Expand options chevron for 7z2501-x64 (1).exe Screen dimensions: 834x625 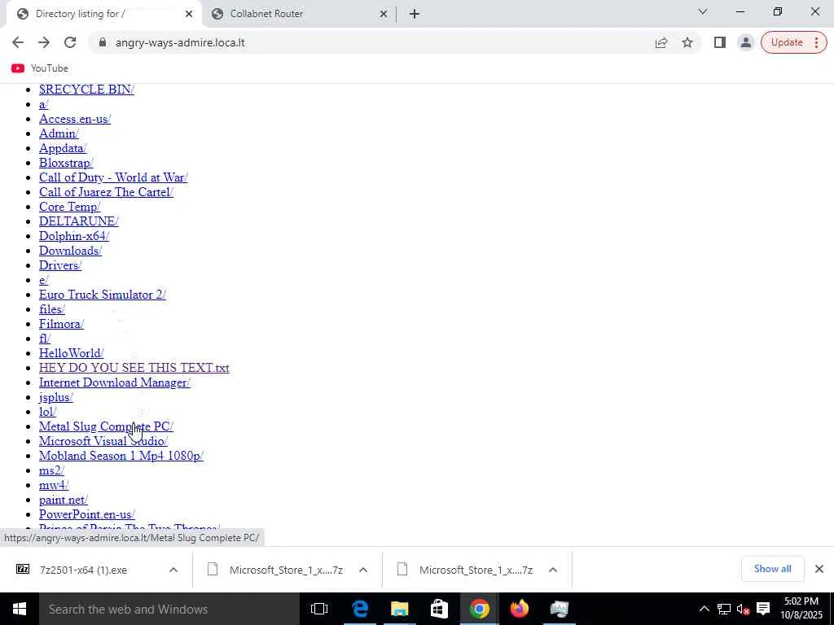173,570
